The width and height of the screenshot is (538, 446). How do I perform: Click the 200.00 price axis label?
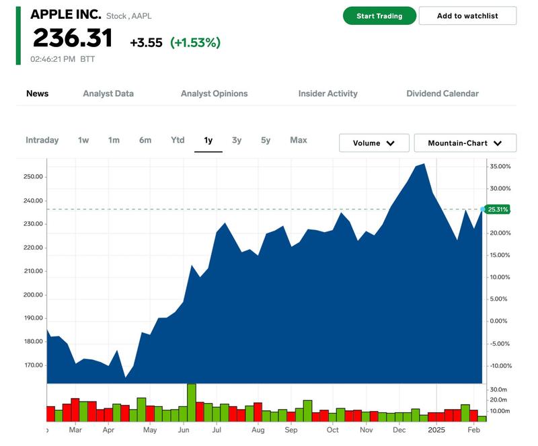point(33,295)
